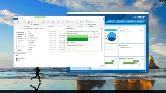
Task: Click the Rename icon in ribbon
Action: 58,22
